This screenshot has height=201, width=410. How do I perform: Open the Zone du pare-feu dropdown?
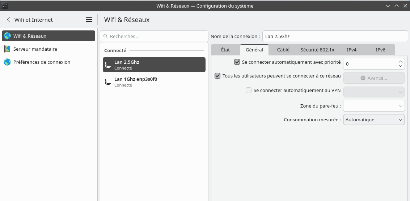(373, 106)
